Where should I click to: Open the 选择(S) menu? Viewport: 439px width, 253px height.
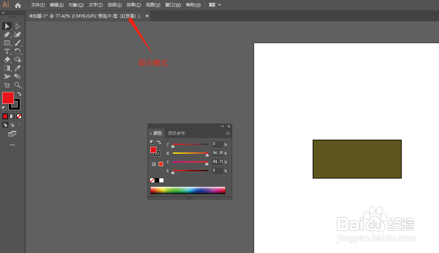(x=115, y=5)
